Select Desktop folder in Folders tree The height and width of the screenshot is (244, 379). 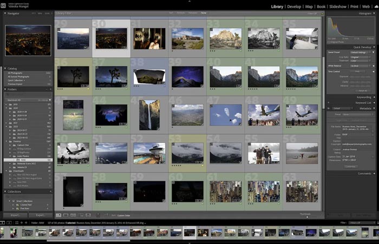pyautogui.click(x=17, y=141)
